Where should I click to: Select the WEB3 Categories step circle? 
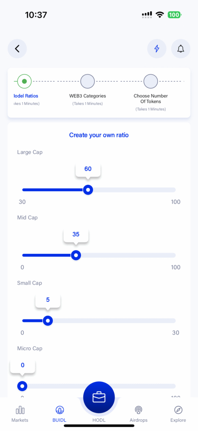88,81
